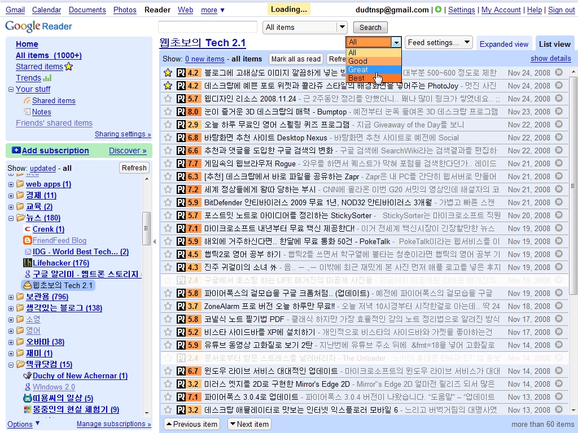
Task: Star the 웹디자인 리소스 2008.11.24 item
Action: tap(168, 99)
